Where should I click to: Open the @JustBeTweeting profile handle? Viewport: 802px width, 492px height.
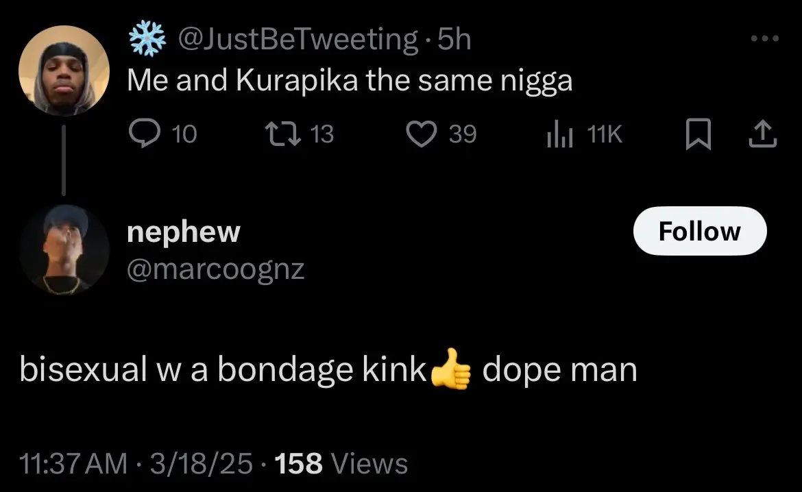click(x=298, y=40)
